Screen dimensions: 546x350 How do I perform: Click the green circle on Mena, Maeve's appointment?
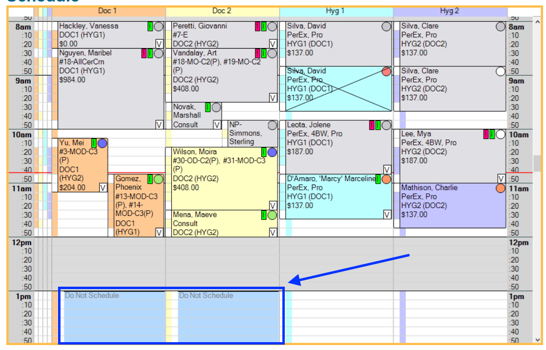click(272, 215)
